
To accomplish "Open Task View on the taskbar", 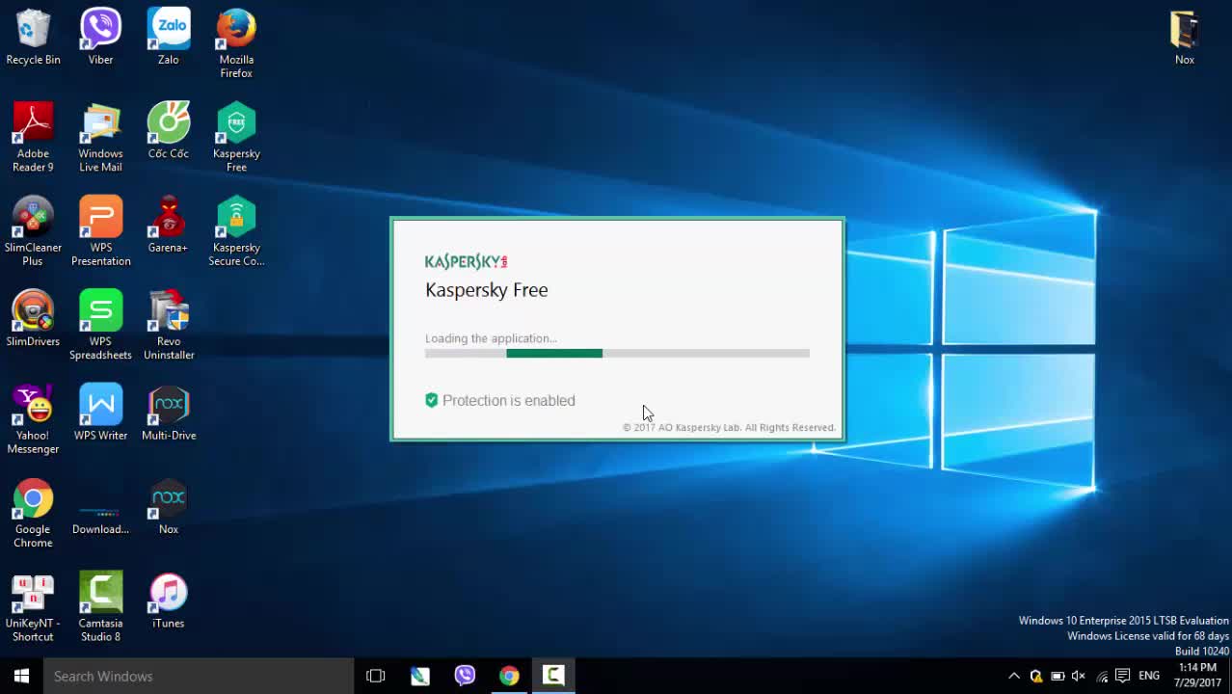I will coord(376,676).
